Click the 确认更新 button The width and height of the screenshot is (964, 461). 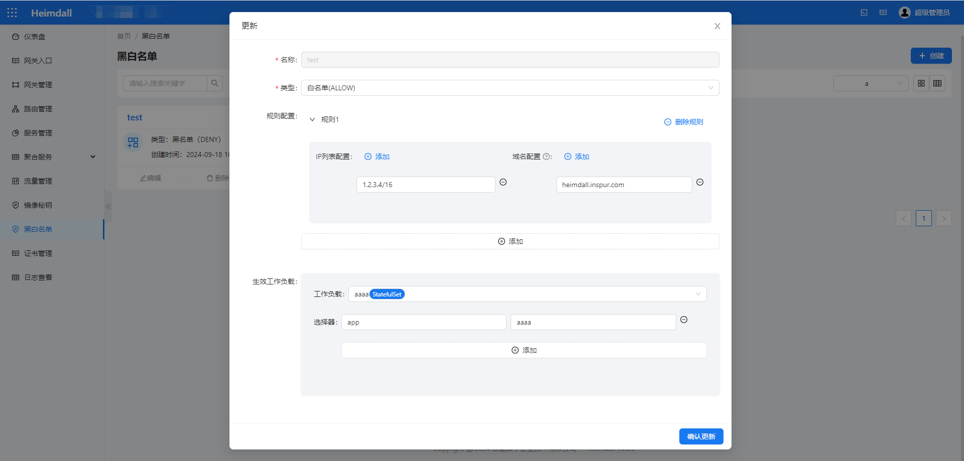pos(701,436)
